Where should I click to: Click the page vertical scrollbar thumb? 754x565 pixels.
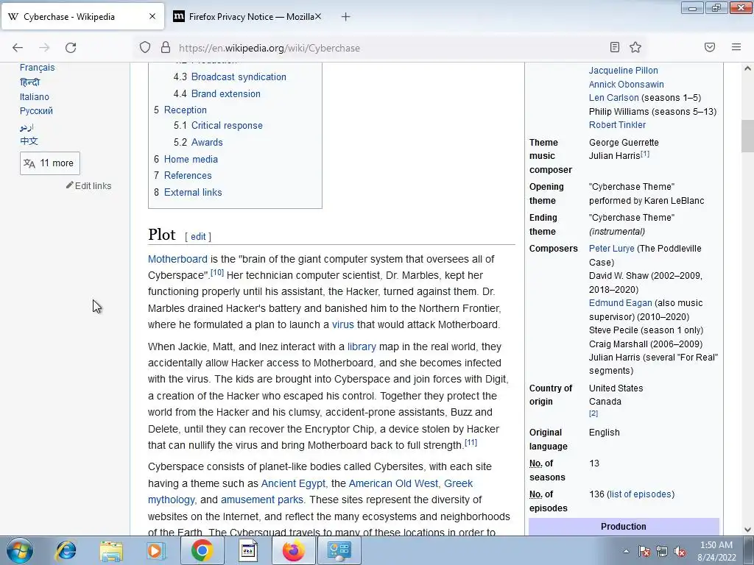[747, 136]
